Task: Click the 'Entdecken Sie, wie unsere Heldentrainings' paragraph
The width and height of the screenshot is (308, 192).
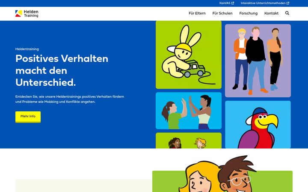Action: pyautogui.click(x=70, y=99)
